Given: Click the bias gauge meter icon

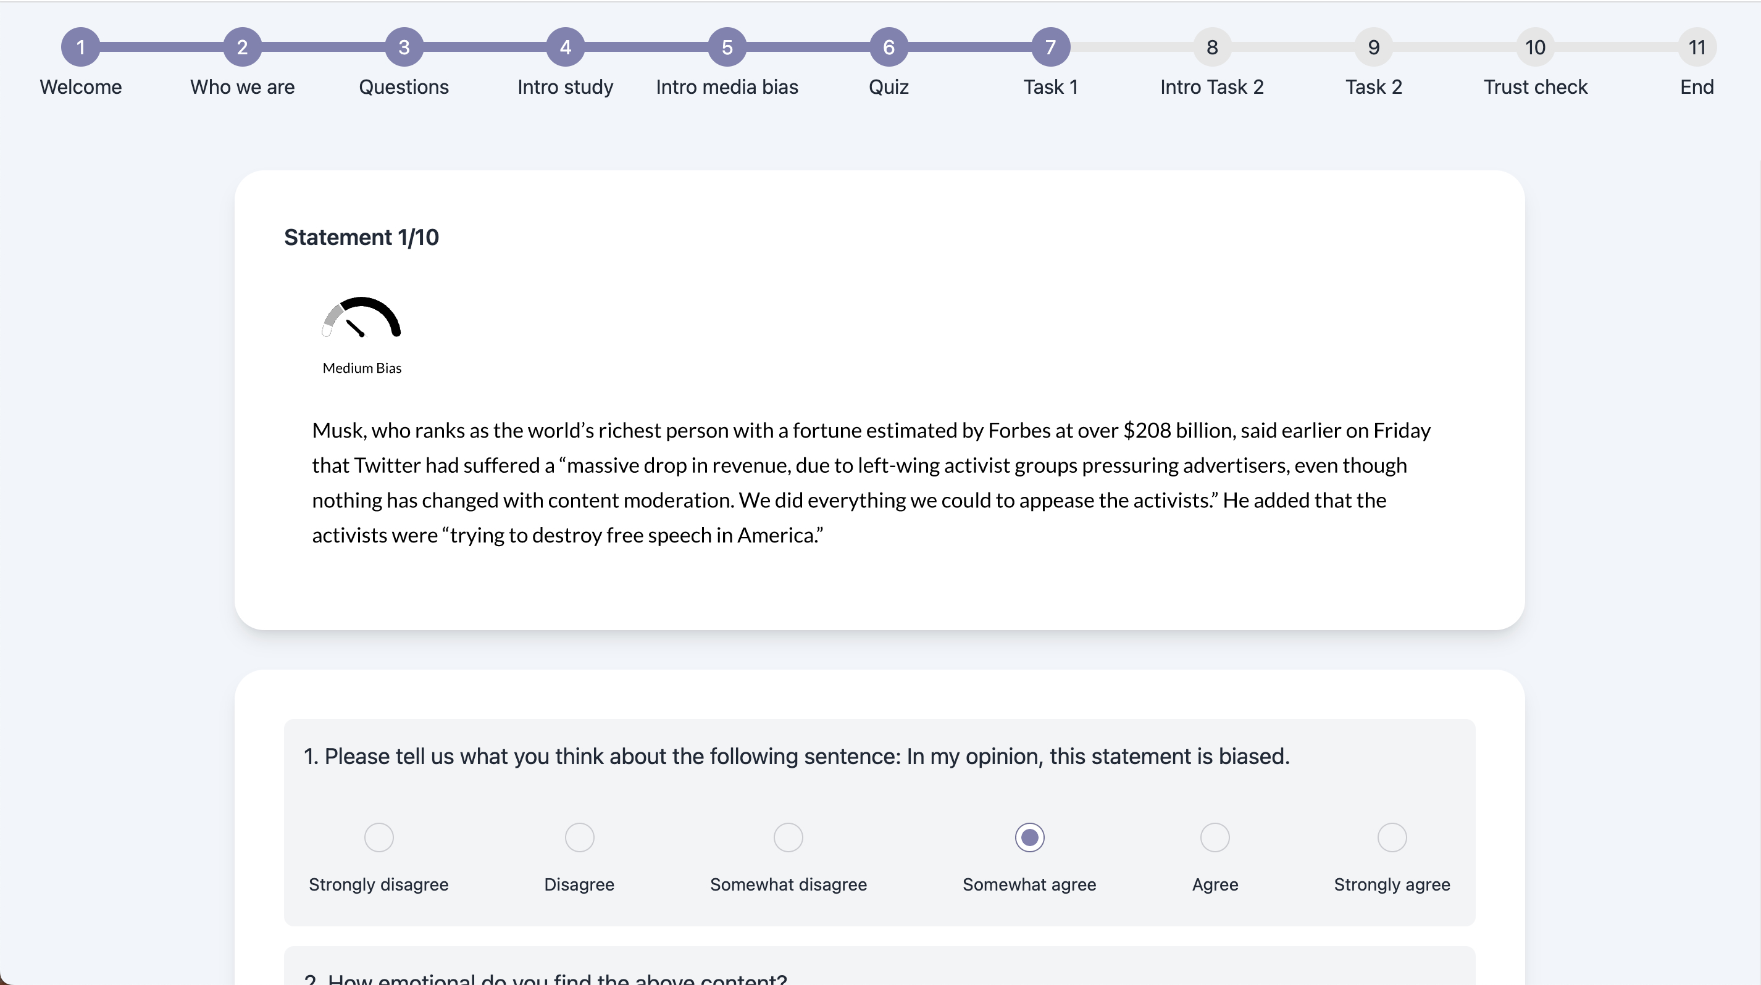Looking at the screenshot, I should [x=361, y=318].
